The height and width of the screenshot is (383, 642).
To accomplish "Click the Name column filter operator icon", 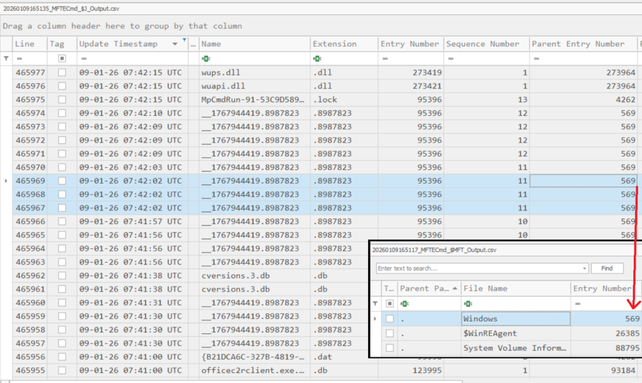I will (205, 58).
